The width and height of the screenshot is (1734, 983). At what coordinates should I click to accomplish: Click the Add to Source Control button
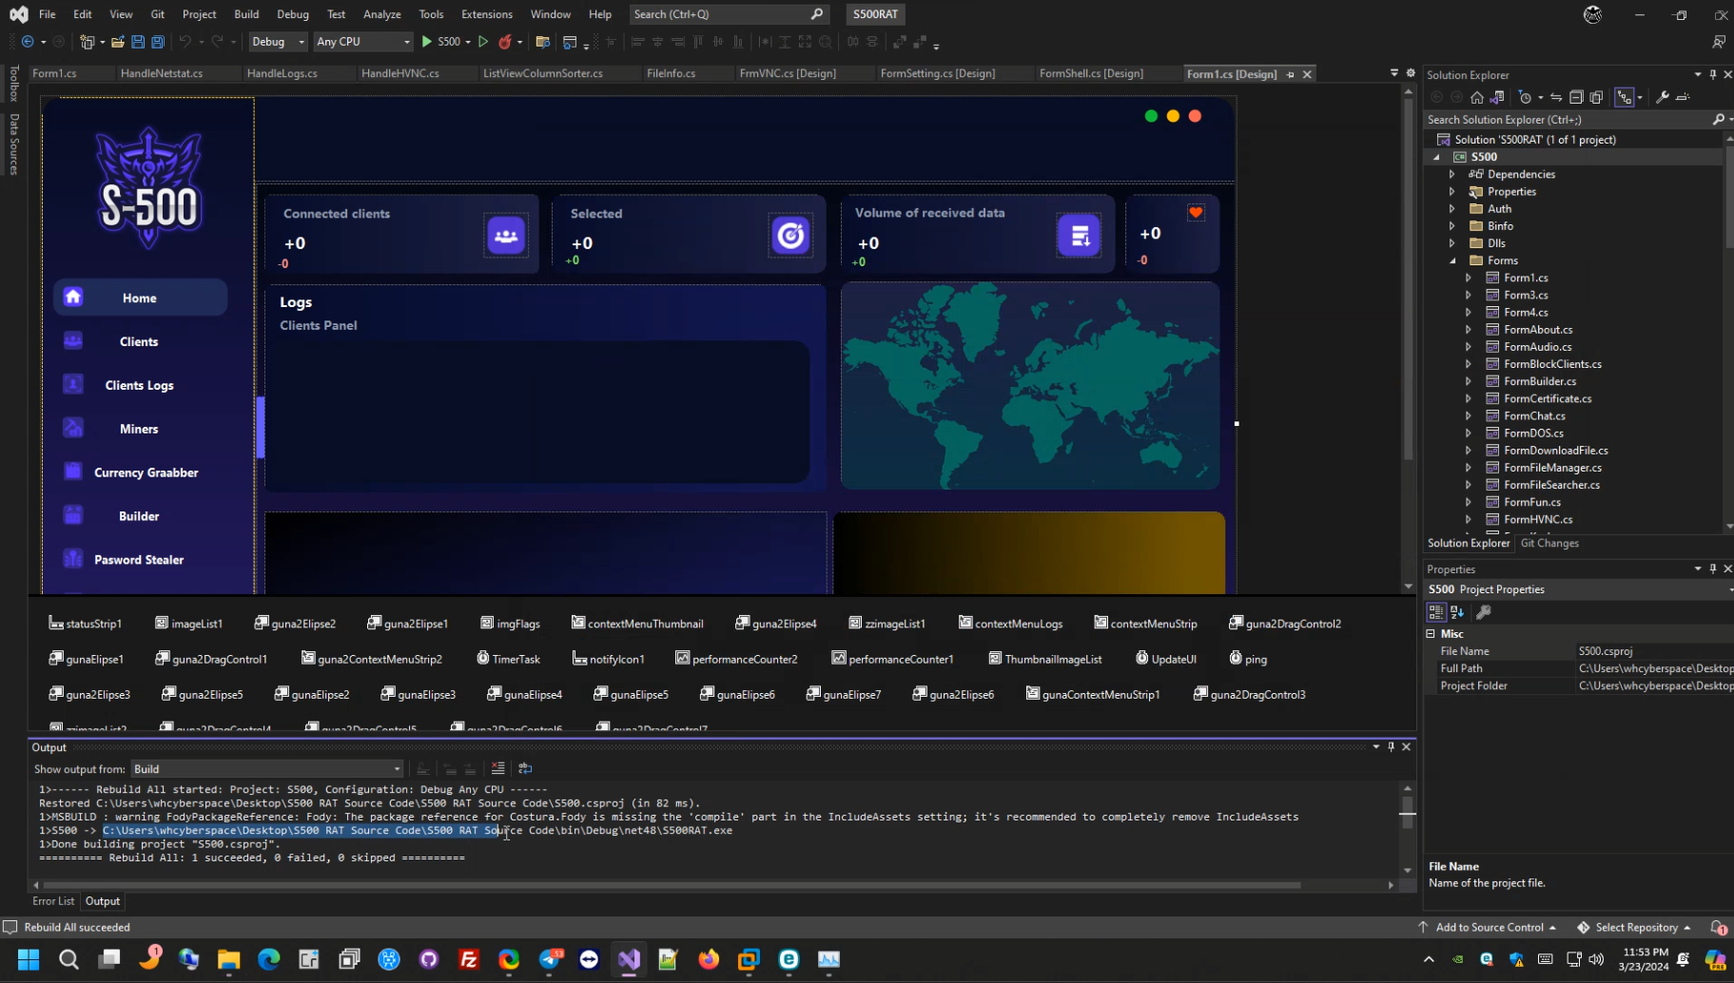(x=1489, y=927)
